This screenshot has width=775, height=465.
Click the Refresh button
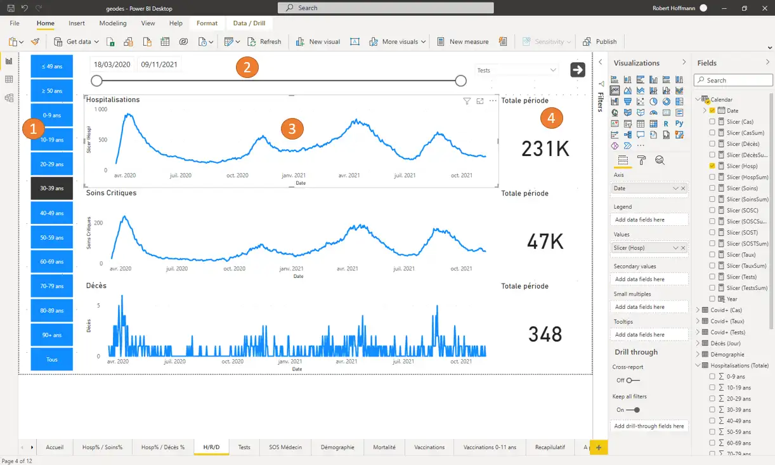264,41
